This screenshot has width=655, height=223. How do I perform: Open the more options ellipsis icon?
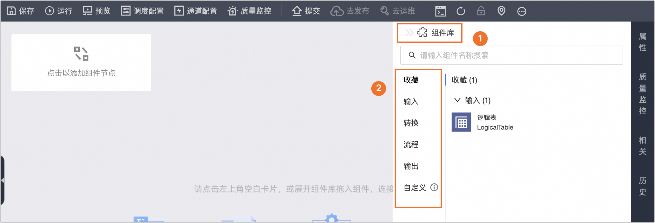point(522,11)
